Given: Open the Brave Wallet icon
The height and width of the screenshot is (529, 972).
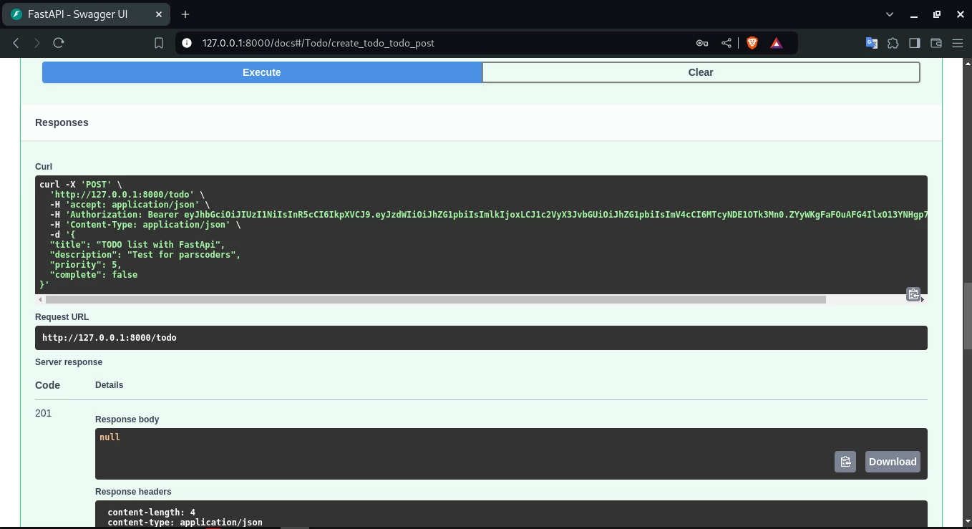Looking at the screenshot, I should pyautogui.click(x=935, y=43).
